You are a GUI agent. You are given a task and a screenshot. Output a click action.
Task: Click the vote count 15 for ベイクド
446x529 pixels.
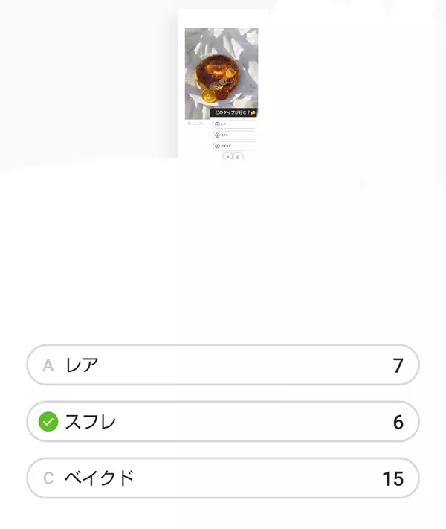pyautogui.click(x=392, y=478)
